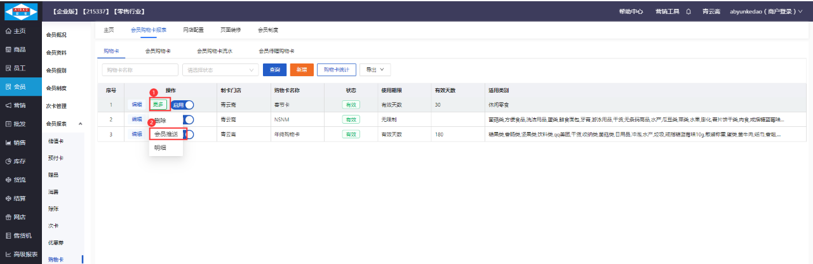Open 主页 home in left sidebar
This screenshot has width=813, height=264.
[x=16, y=31]
